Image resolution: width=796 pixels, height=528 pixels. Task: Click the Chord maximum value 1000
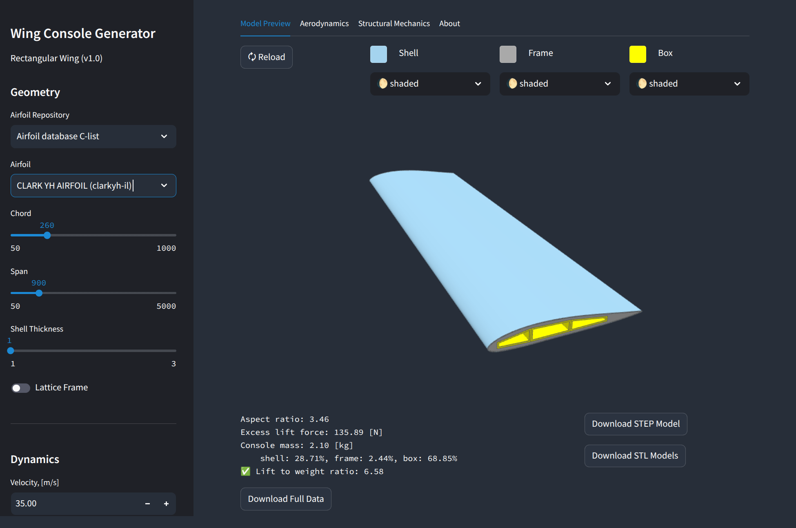point(166,248)
